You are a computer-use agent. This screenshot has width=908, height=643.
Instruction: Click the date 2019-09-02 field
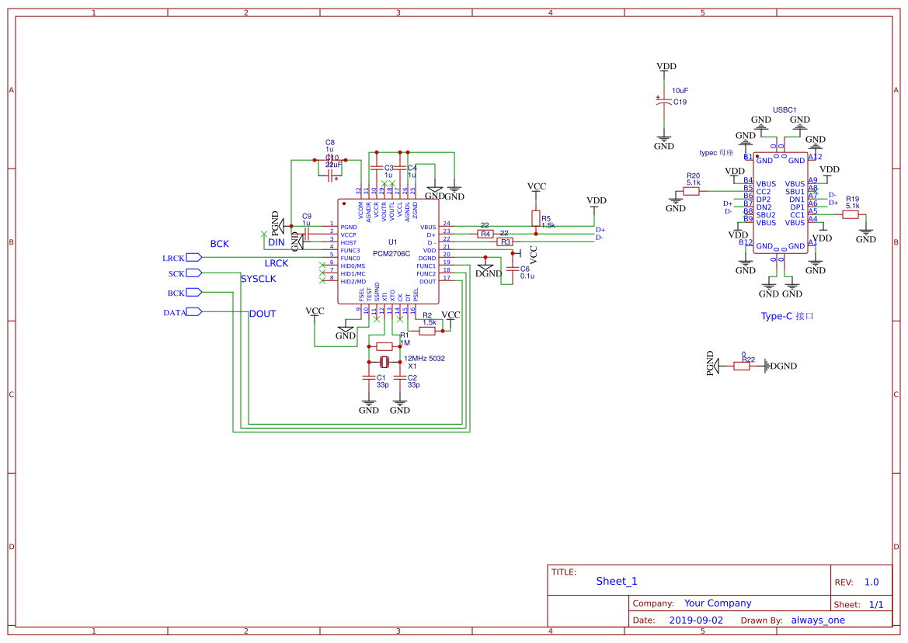[x=696, y=620]
